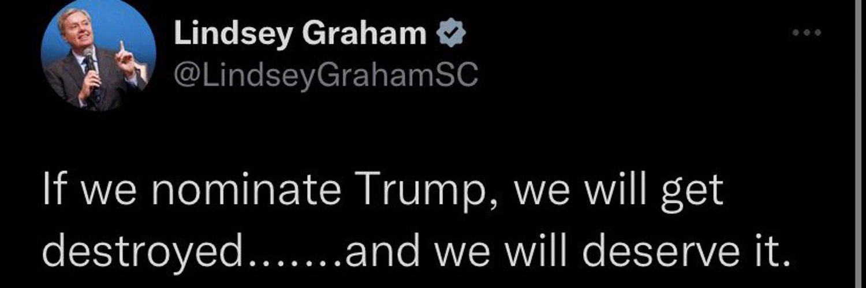Open the three-dot more options menu

point(806,33)
